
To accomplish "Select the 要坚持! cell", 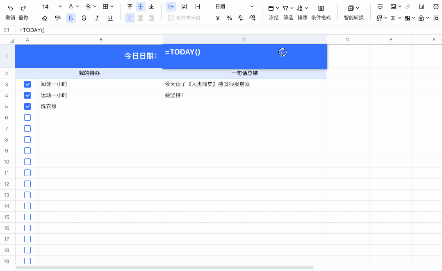I will [x=244, y=95].
